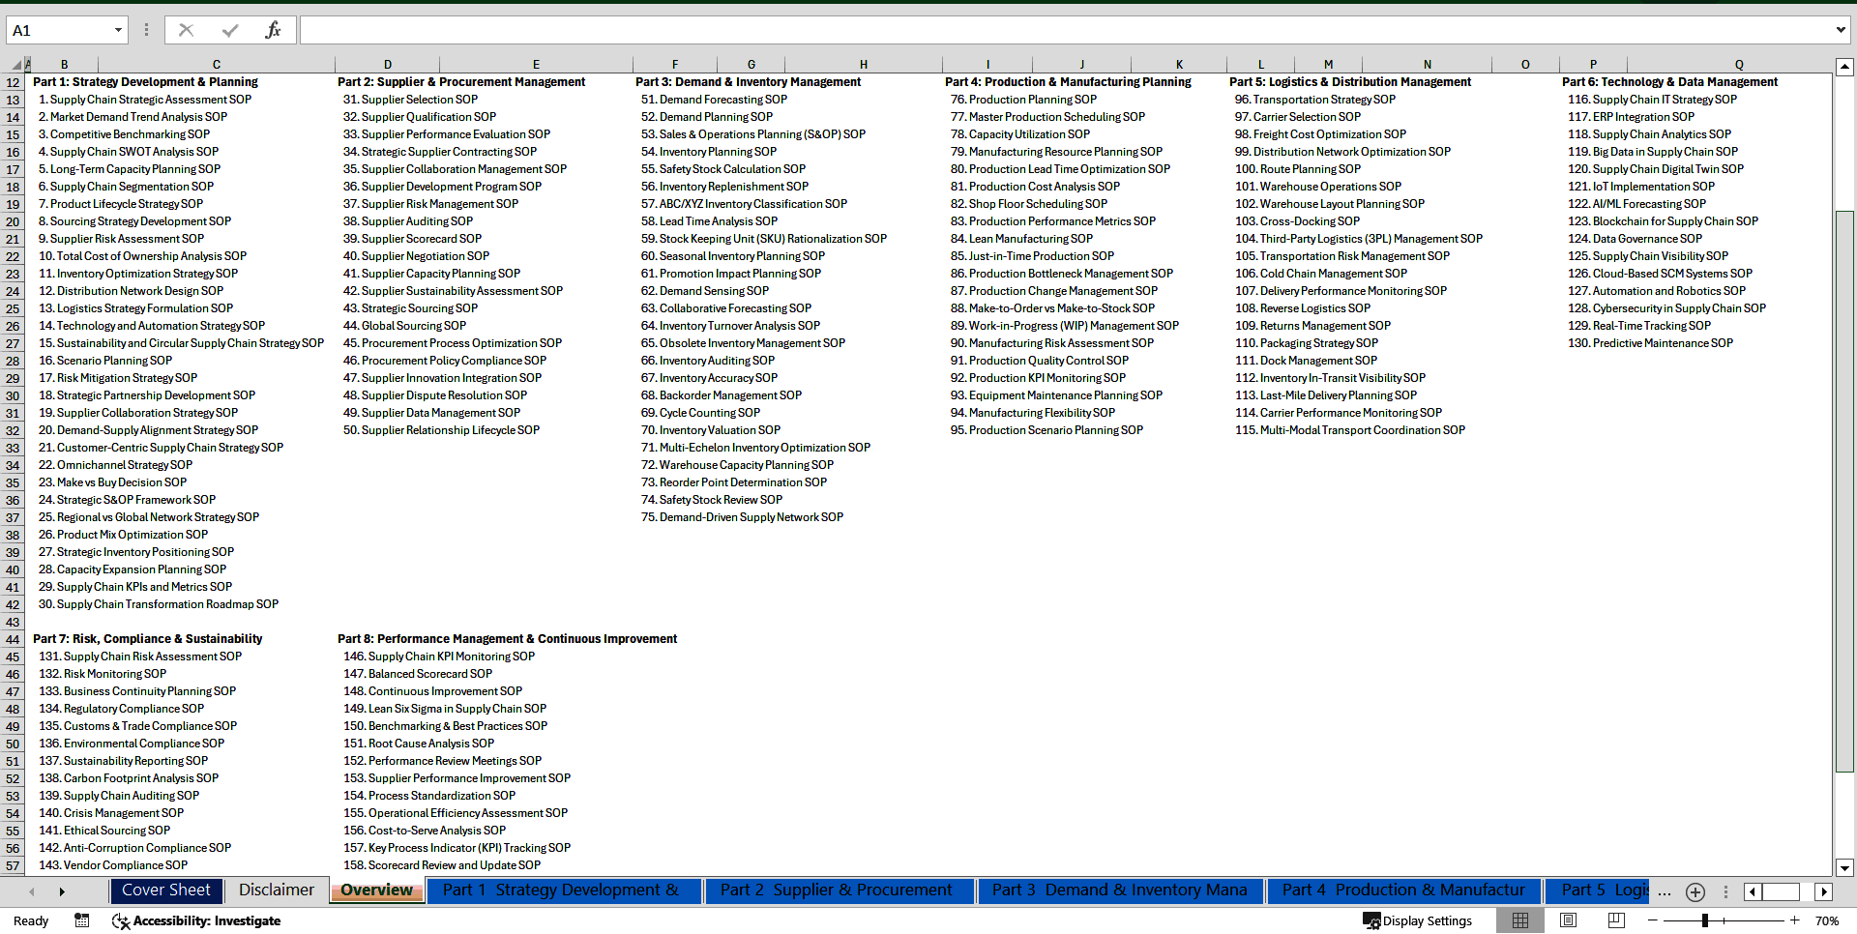This screenshot has height=934, width=1857.
Task: Click the 70% zoom level button
Action: (1826, 920)
